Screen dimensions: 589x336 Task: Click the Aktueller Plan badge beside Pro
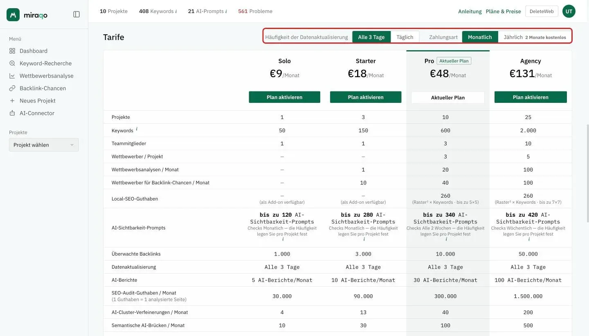coord(454,61)
